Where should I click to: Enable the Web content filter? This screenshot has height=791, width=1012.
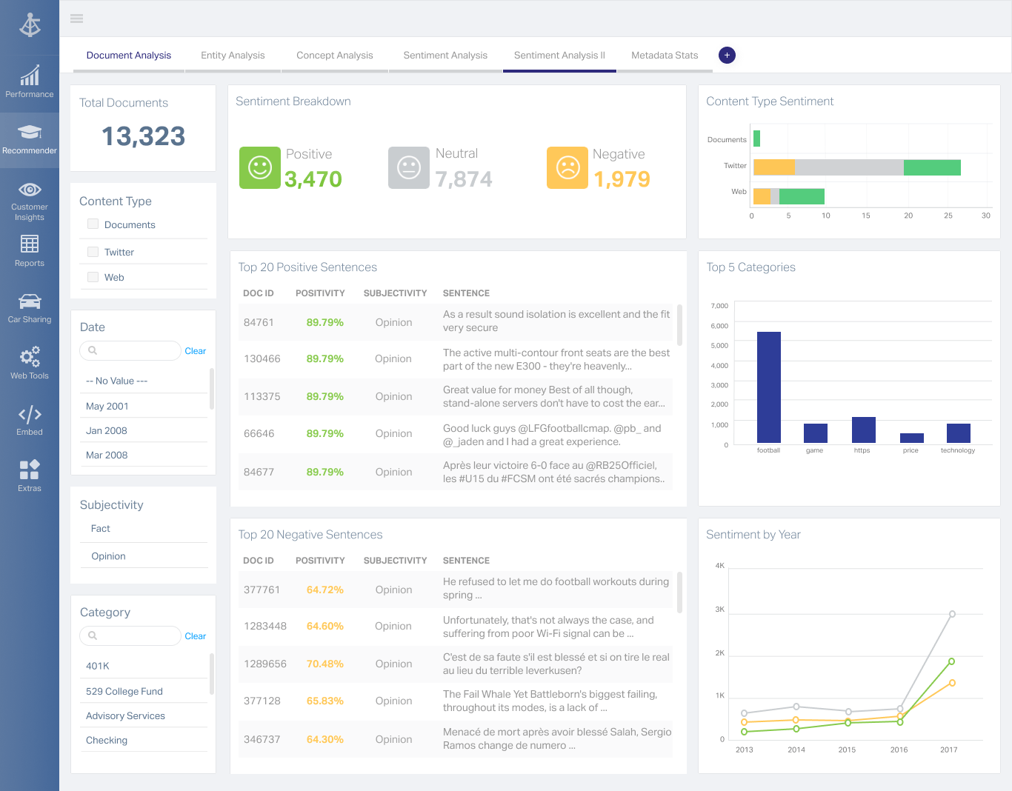(93, 276)
